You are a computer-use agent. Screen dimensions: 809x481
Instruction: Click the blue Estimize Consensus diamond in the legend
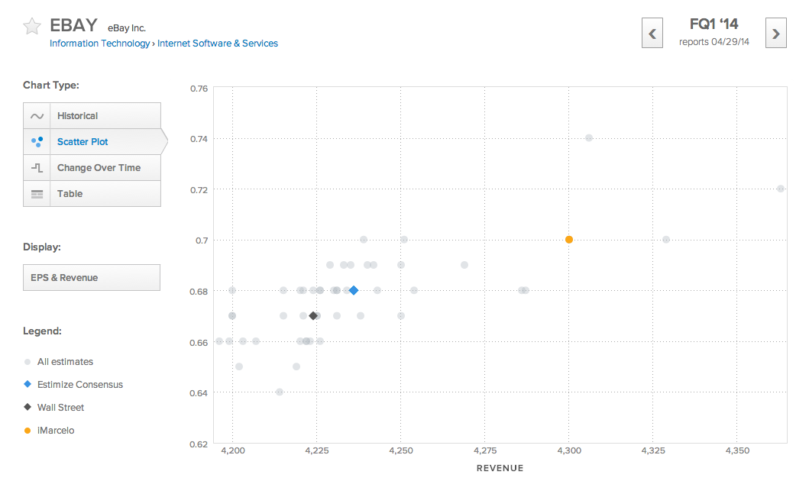click(27, 384)
